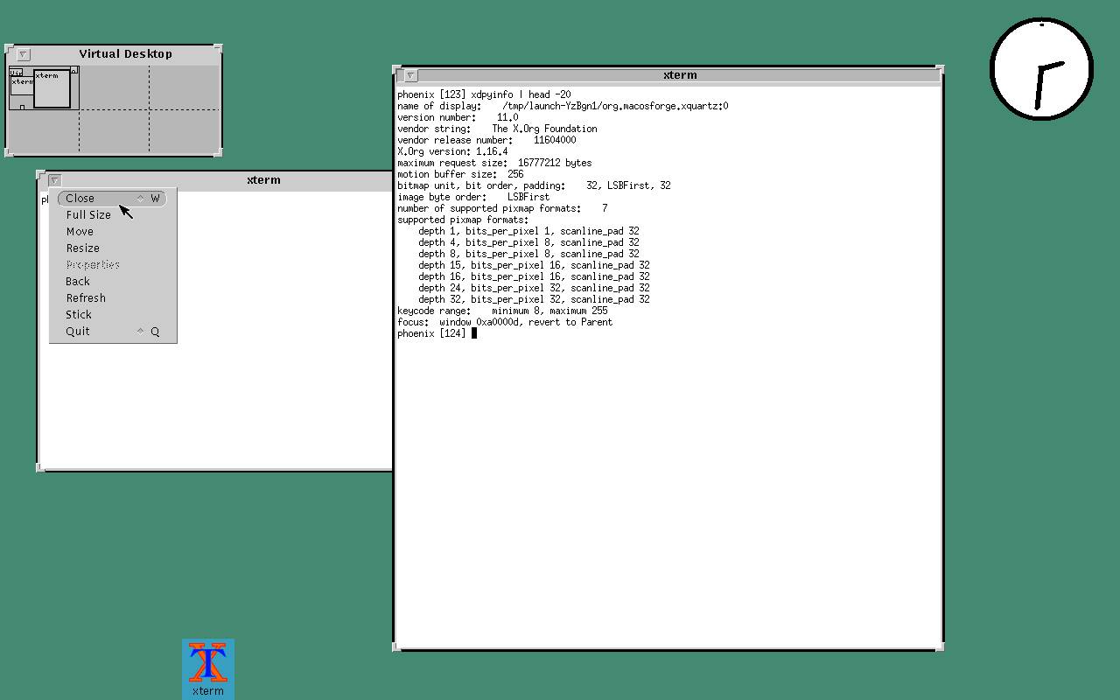Select Stick from the window menu
Viewport: 1120px width, 700px height.
click(113, 315)
